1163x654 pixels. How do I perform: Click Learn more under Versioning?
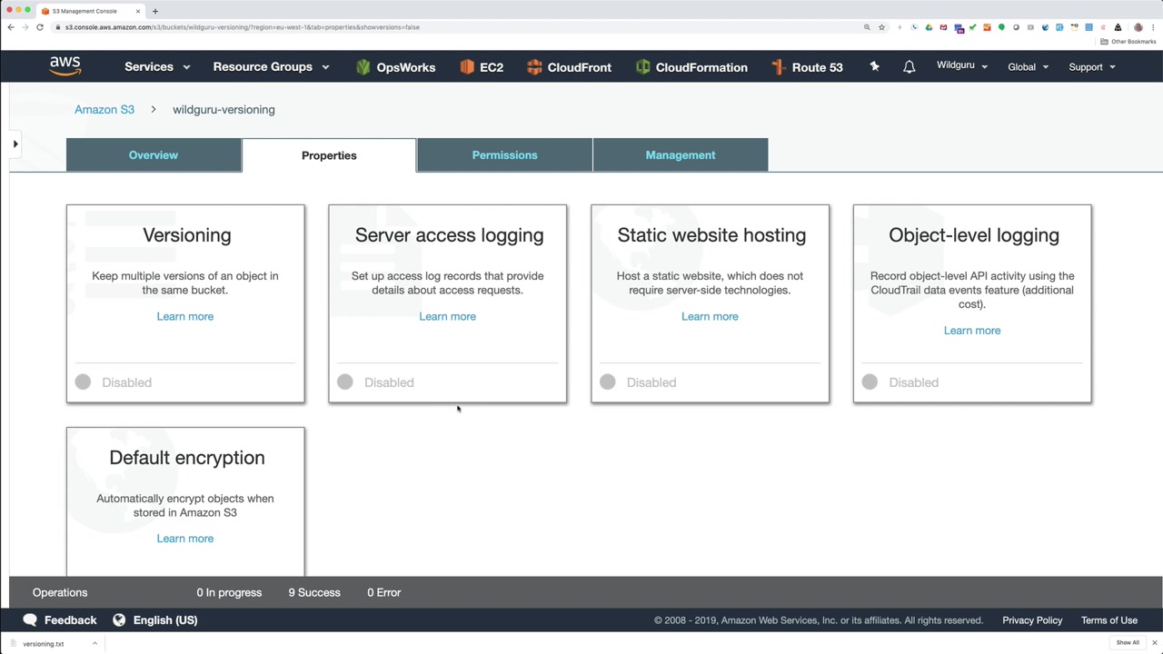185,316
